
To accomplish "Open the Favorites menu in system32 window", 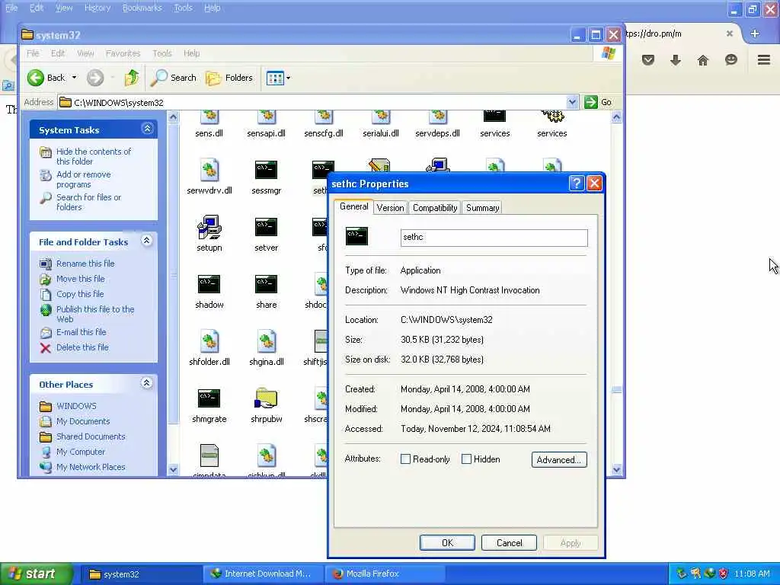I will click(123, 53).
